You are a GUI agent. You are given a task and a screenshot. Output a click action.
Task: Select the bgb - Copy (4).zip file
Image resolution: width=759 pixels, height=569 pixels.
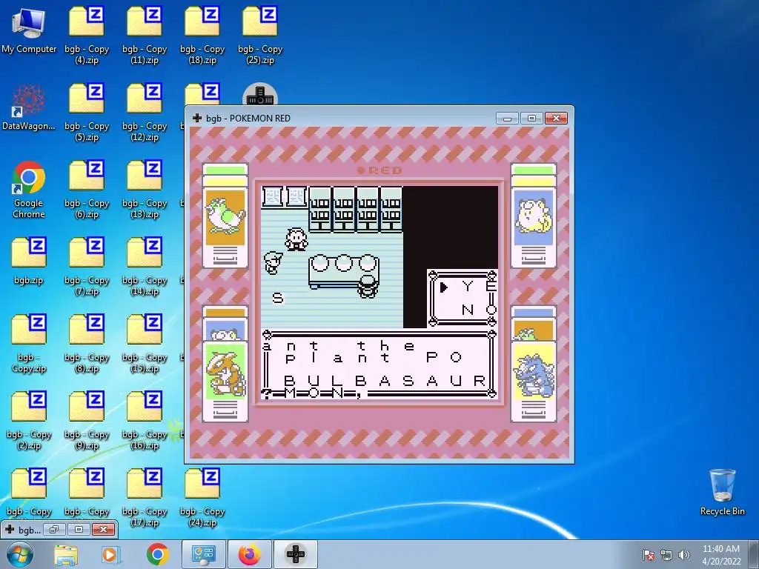[87, 36]
